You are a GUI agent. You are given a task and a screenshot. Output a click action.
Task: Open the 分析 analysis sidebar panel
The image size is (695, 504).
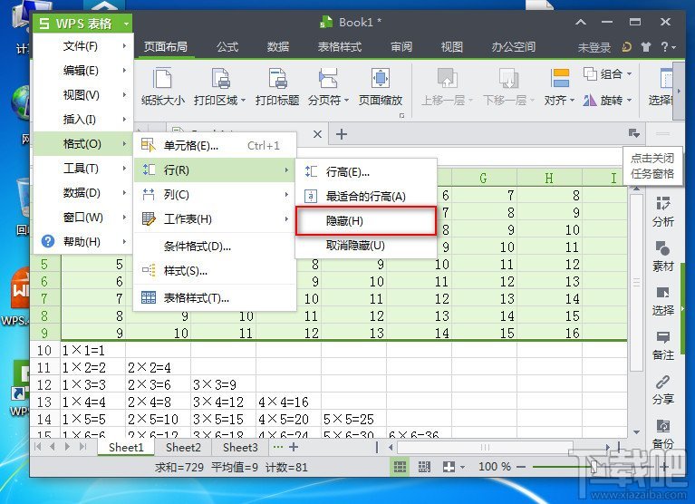click(x=662, y=211)
